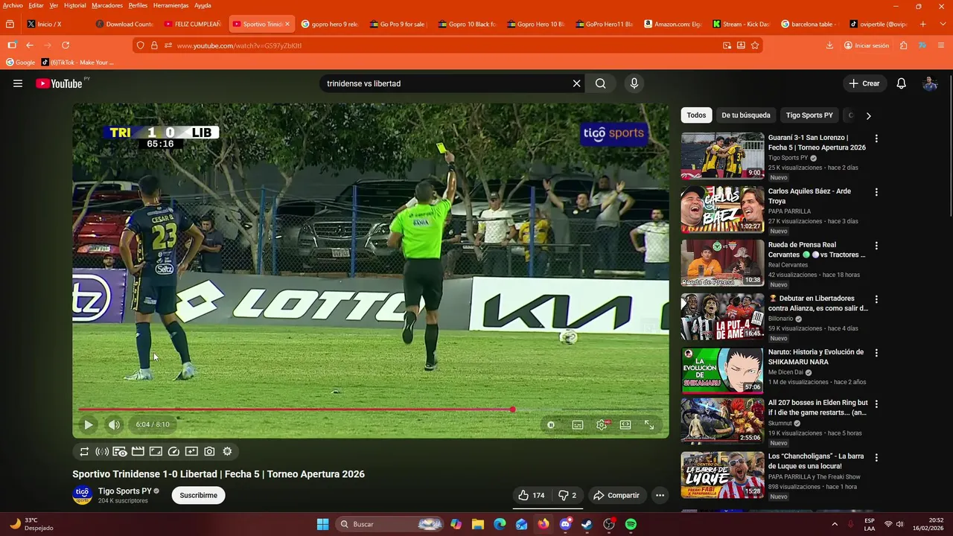Open the playback speed gauge control

point(173,451)
